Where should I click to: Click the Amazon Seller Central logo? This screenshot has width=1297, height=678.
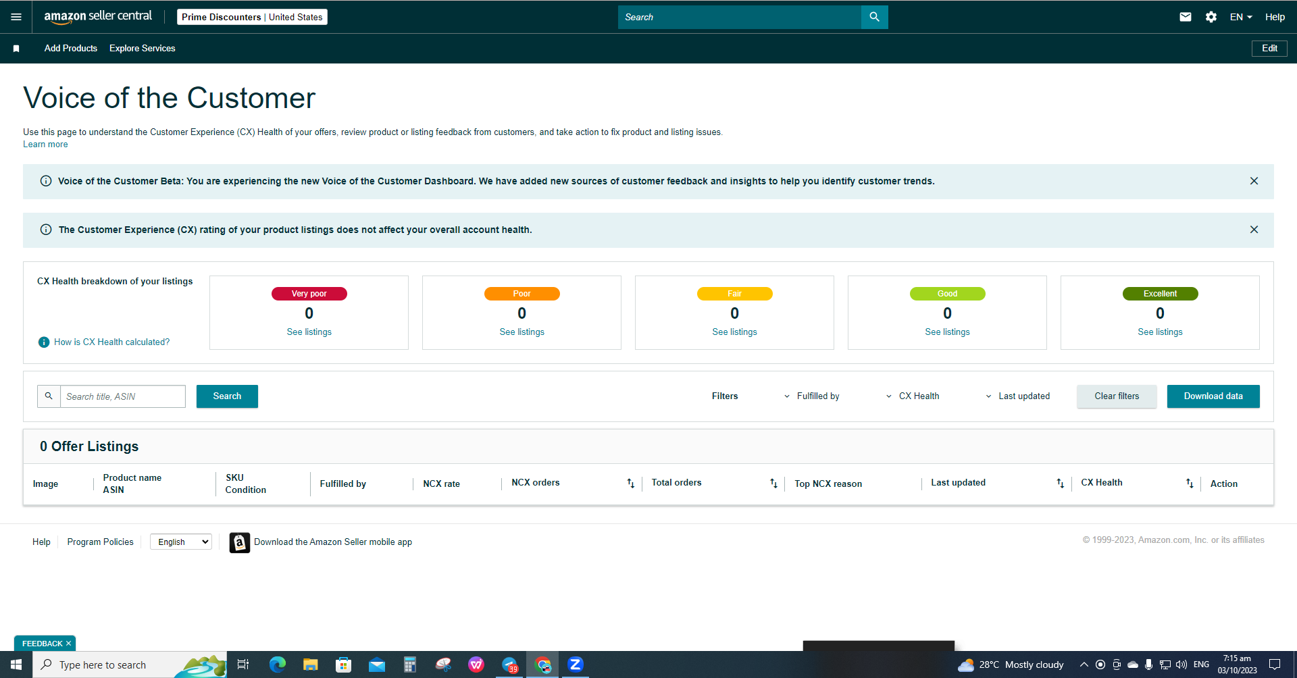pos(98,17)
